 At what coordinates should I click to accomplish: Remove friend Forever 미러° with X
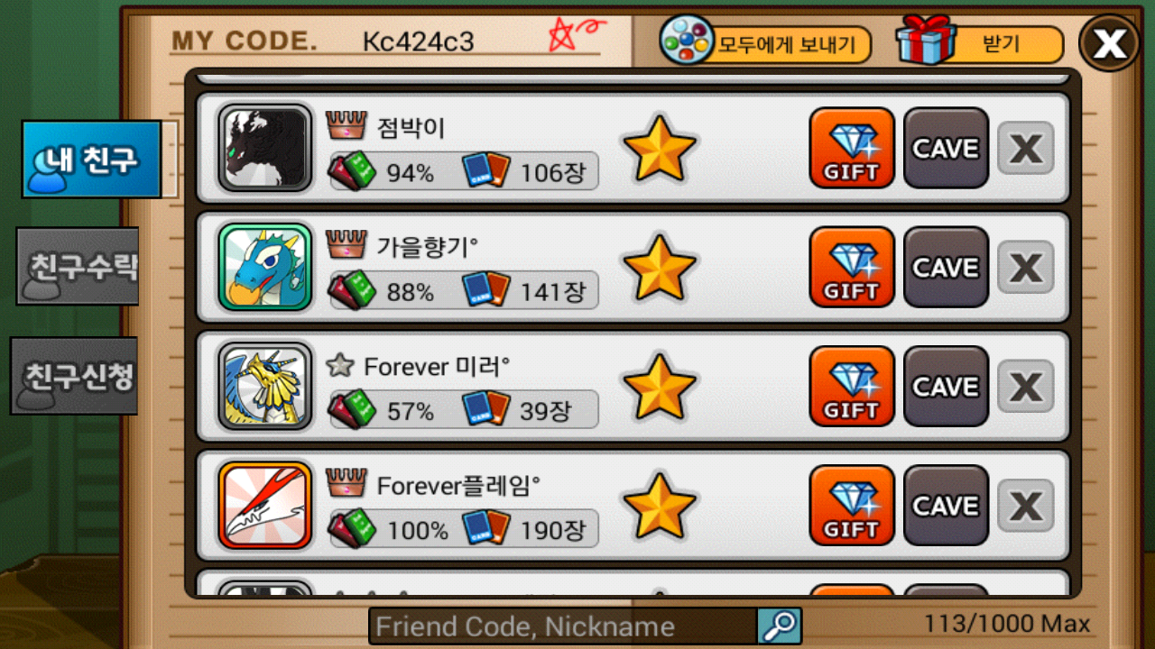click(1026, 387)
